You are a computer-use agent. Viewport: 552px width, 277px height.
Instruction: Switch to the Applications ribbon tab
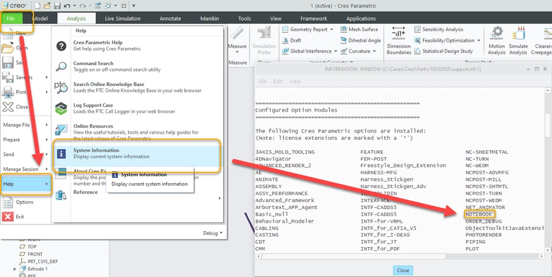click(361, 19)
